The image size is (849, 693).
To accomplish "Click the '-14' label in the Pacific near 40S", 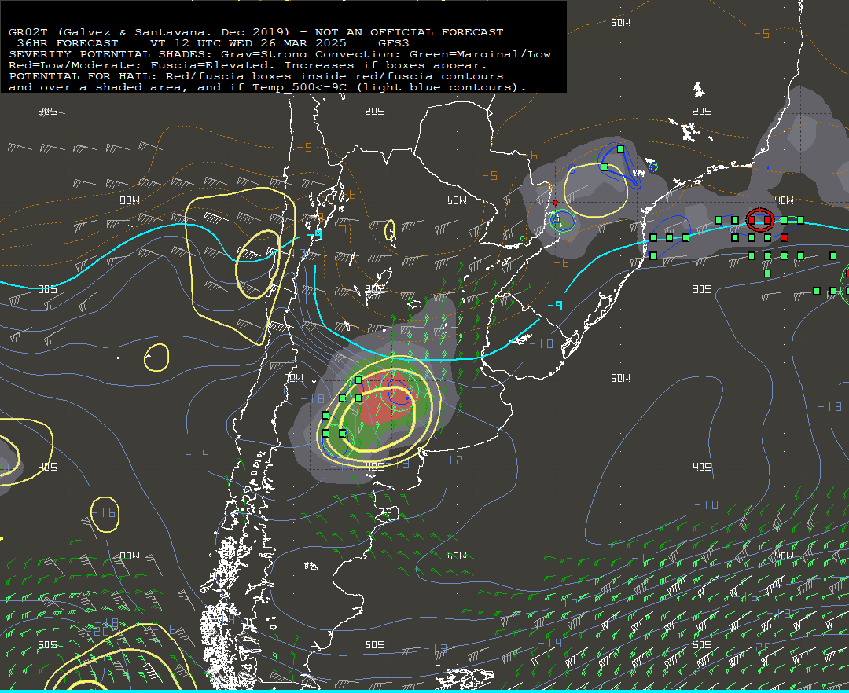I will 197,454.
